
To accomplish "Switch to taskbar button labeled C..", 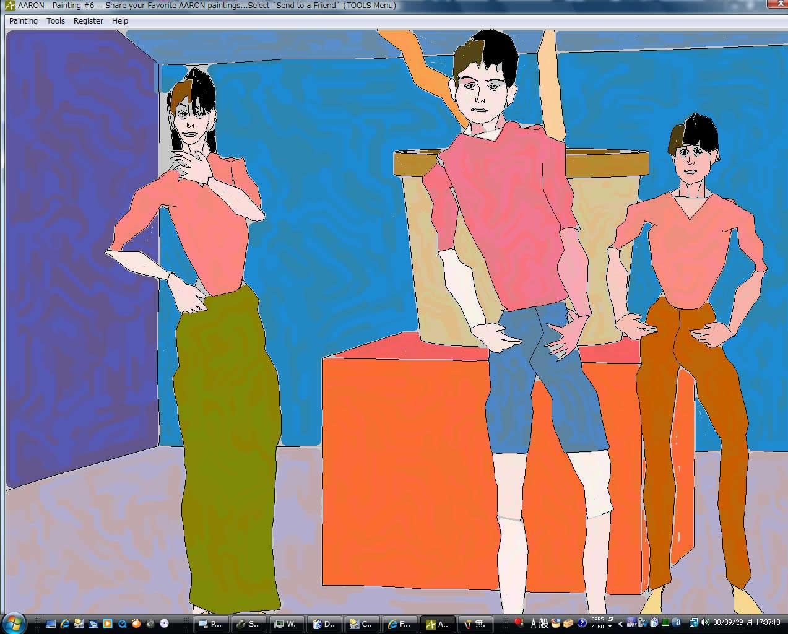I will pos(362,624).
